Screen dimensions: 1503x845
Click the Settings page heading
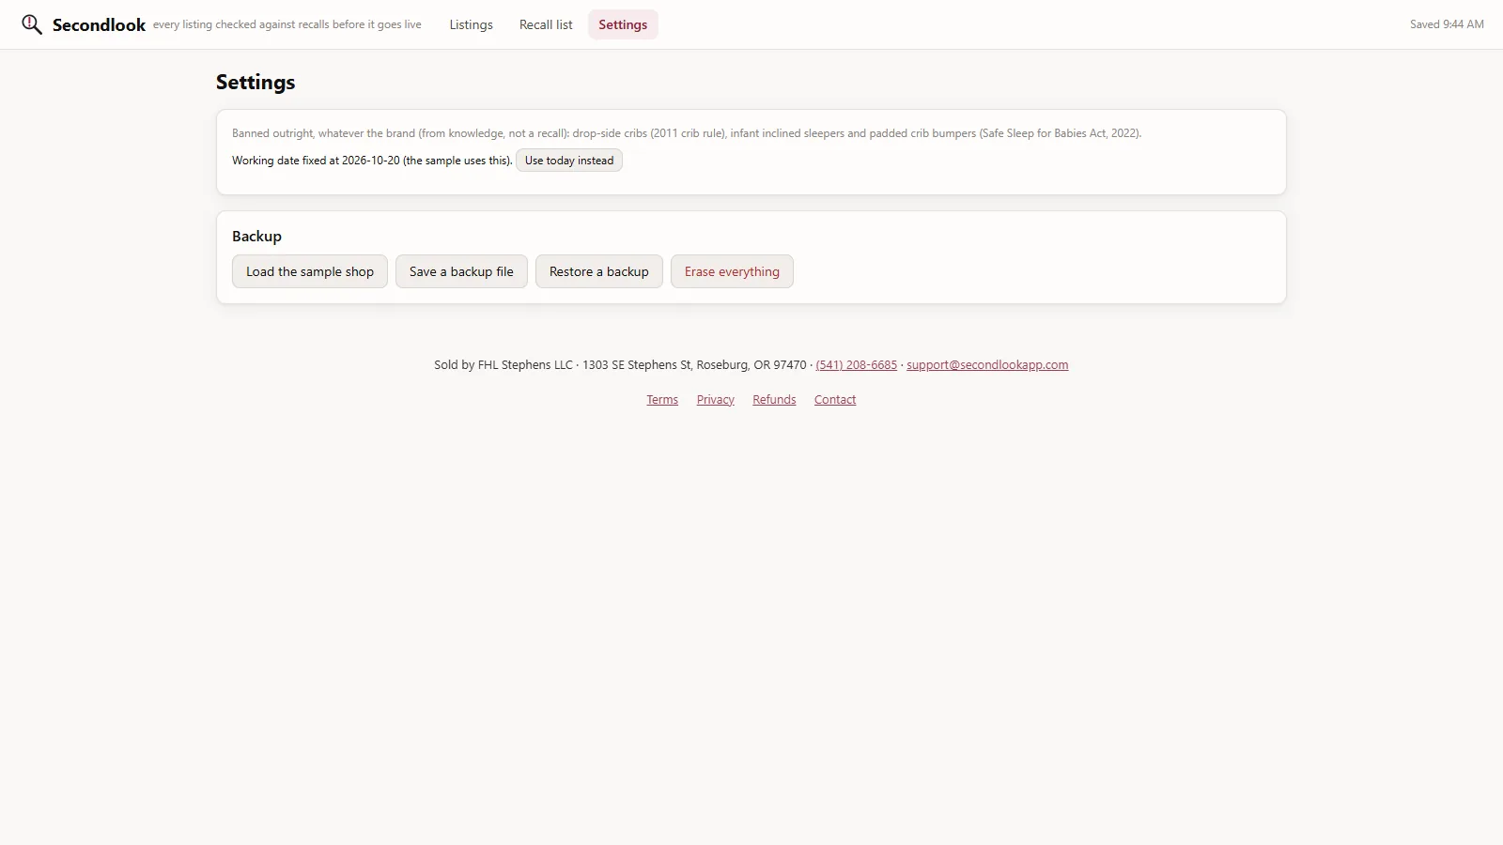tap(256, 83)
